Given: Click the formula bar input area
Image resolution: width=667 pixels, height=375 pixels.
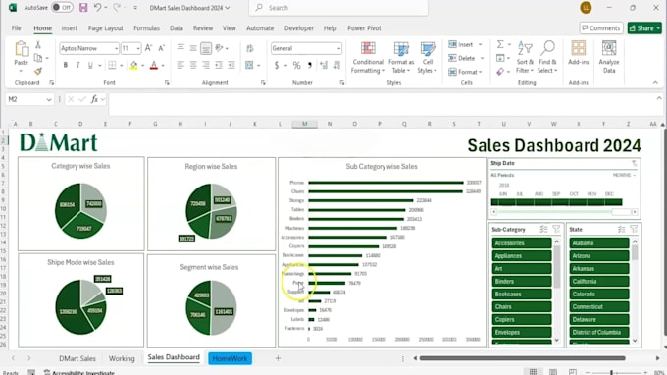Looking at the screenshot, I should [381, 104].
